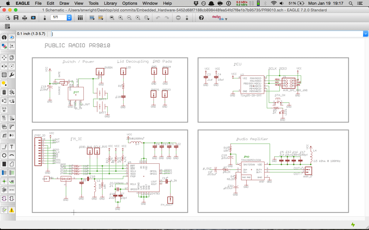The height and width of the screenshot is (230, 369).
Task: Zoom in on the schematic
Action: click(x=121, y=18)
